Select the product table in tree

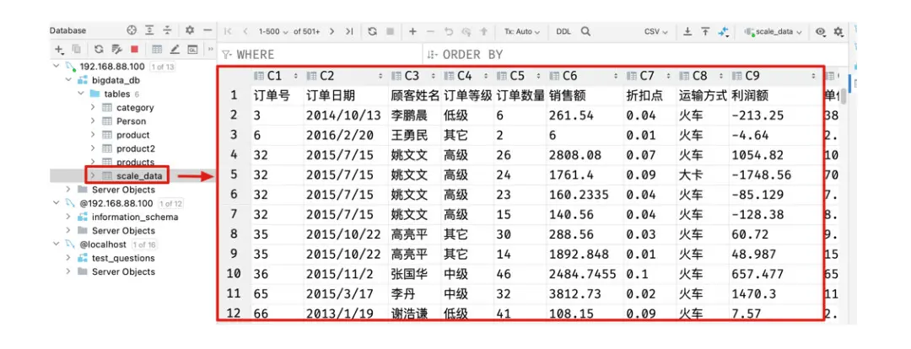click(133, 135)
